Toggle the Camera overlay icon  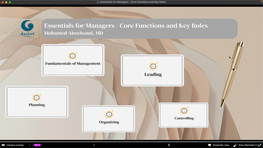pyautogui.click(x=3, y=145)
